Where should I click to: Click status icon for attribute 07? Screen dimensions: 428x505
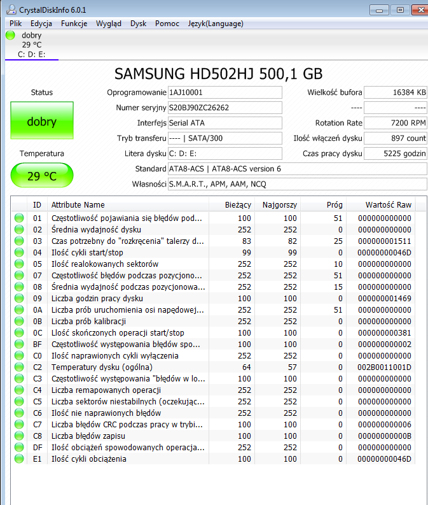pos(19,275)
